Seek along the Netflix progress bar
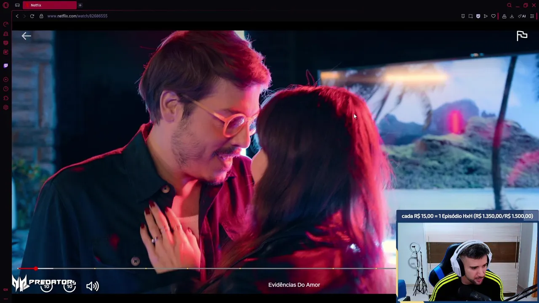 point(206,268)
